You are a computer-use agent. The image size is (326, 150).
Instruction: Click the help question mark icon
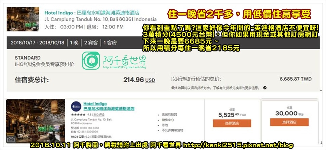(x=265, y=88)
